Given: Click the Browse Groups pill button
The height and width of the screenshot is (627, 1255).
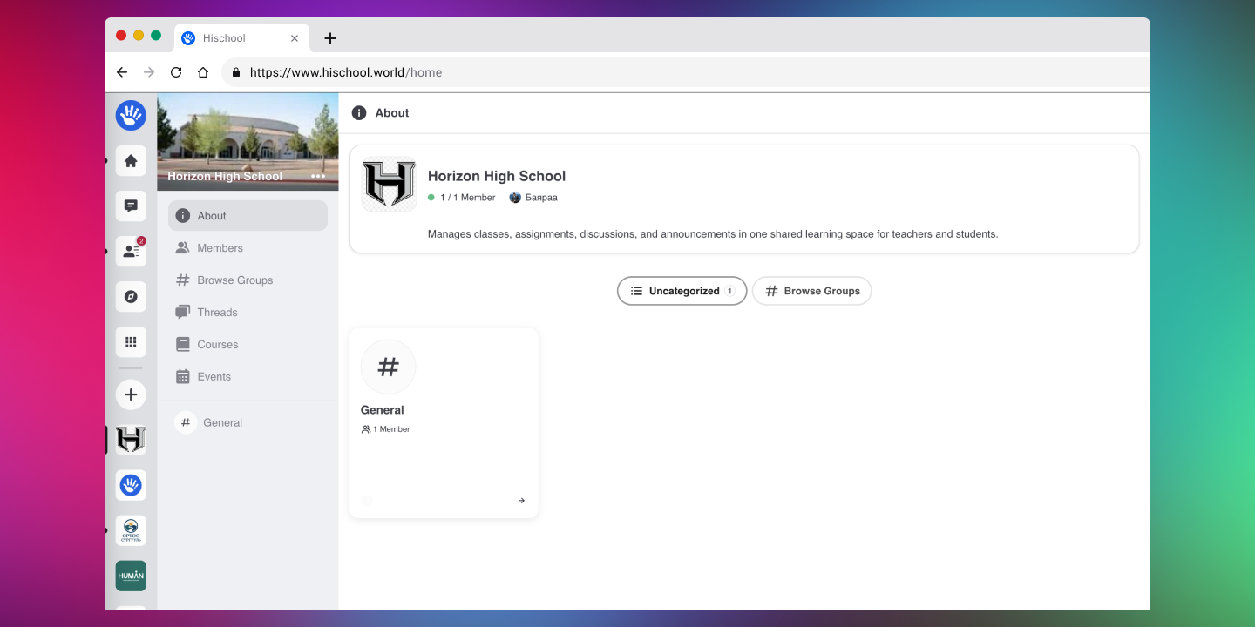Looking at the screenshot, I should click(x=811, y=291).
